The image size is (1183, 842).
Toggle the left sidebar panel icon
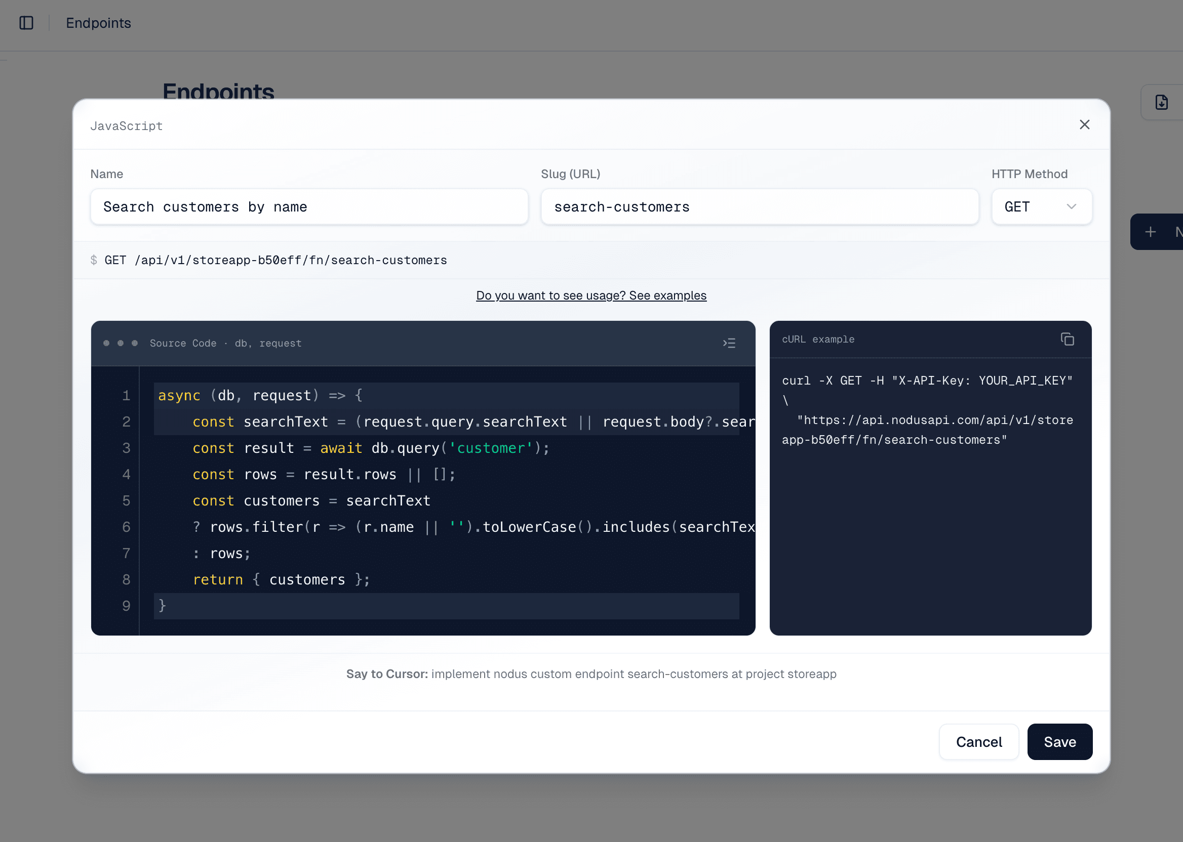pos(27,23)
